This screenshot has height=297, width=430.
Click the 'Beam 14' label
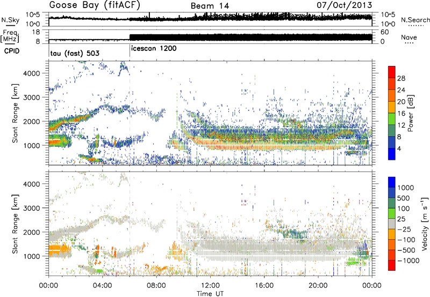210,6
